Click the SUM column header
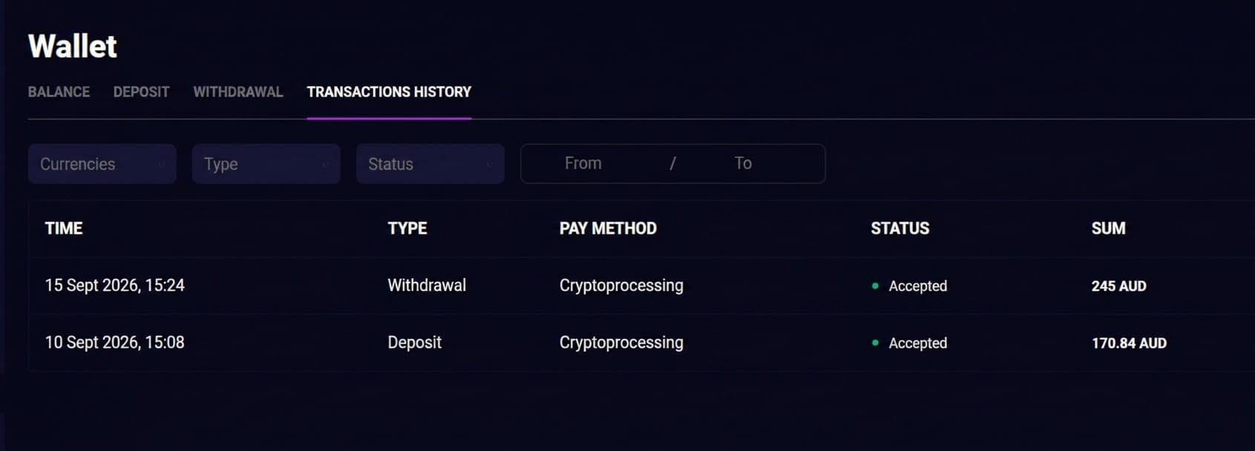 pos(1108,228)
